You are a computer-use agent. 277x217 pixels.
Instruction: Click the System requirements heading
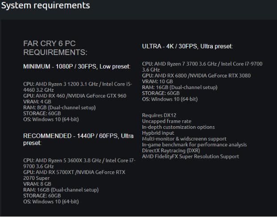45,6
